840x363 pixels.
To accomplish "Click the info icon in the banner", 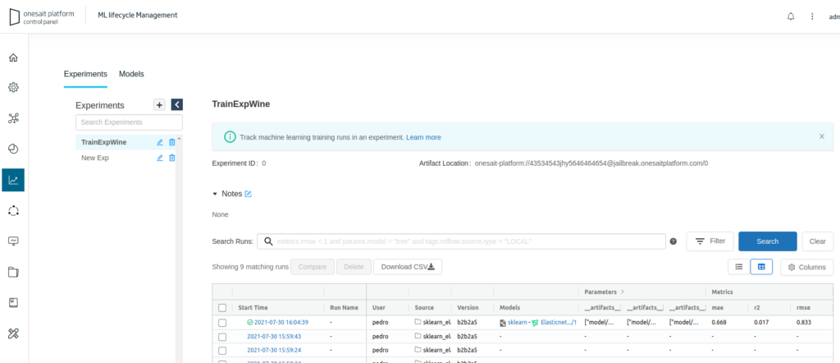I will point(230,137).
